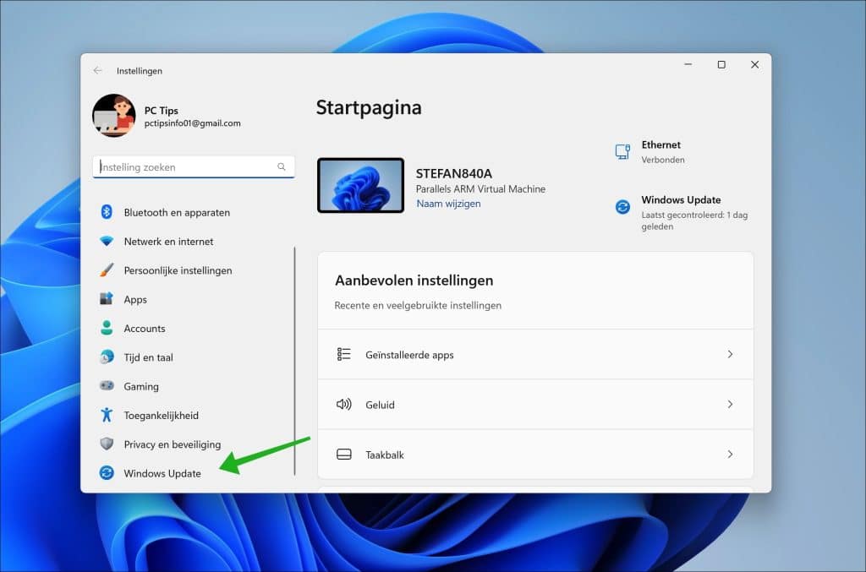The height and width of the screenshot is (572, 866).
Task: Close the Instellingen window
Action: click(x=754, y=64)
